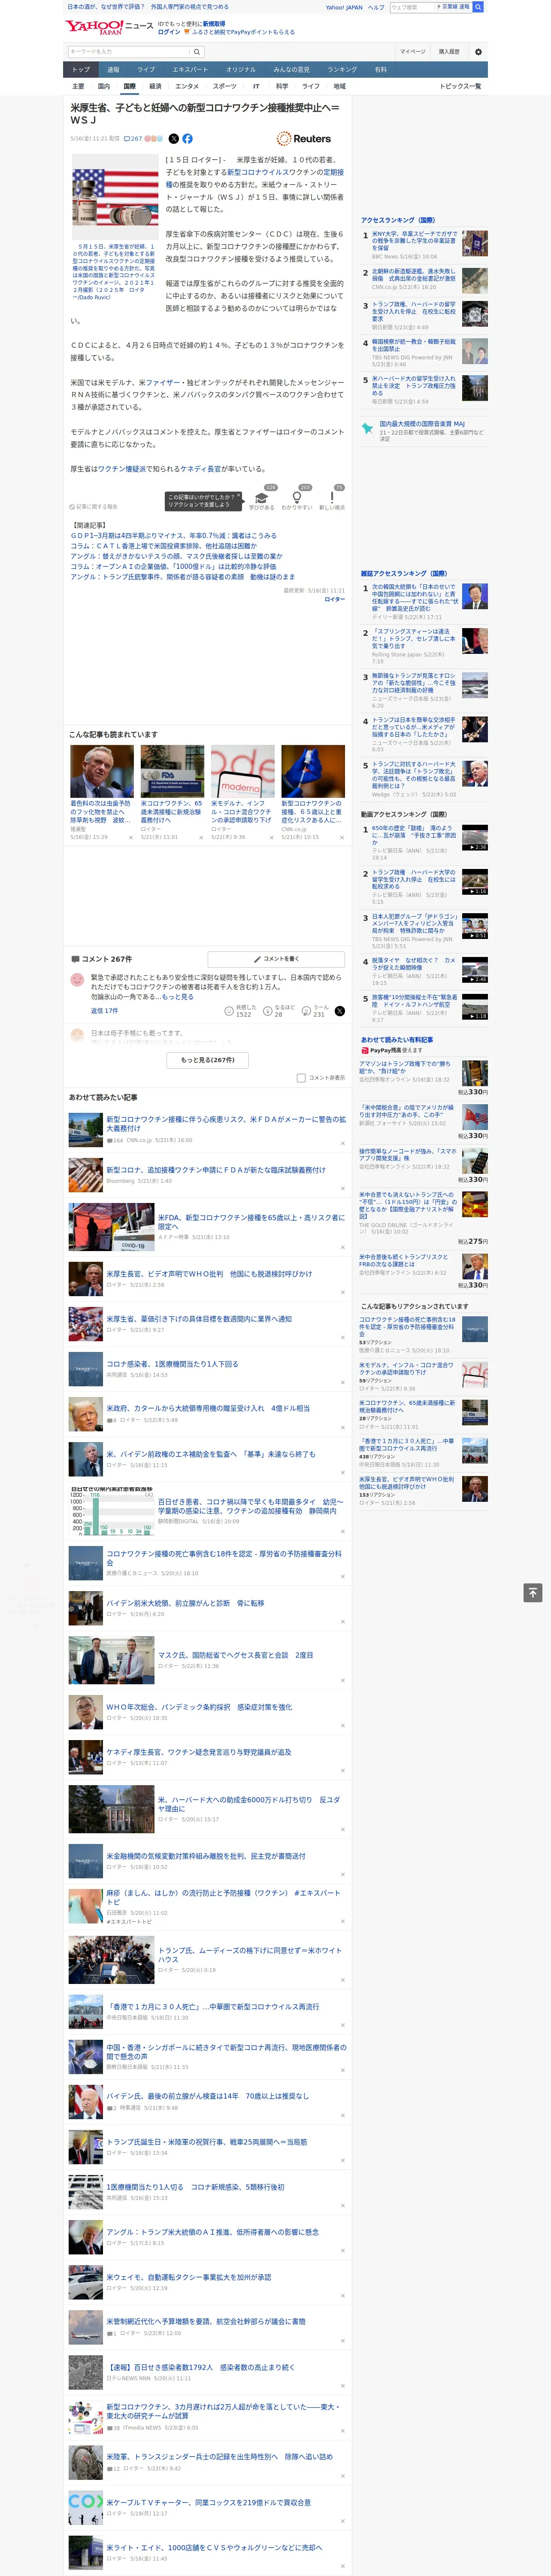
Task: Open related article about オープンAIの企業価値
Action: (x=173, y=566)
